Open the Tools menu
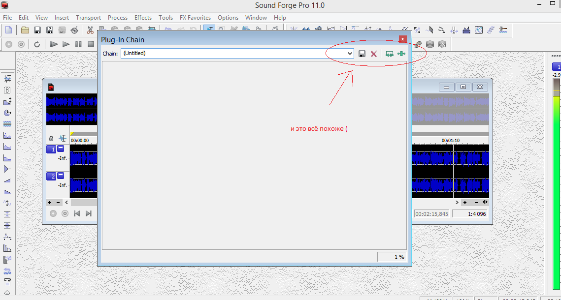The width and height of the screenshot is (561, 300). click(165, 18)
